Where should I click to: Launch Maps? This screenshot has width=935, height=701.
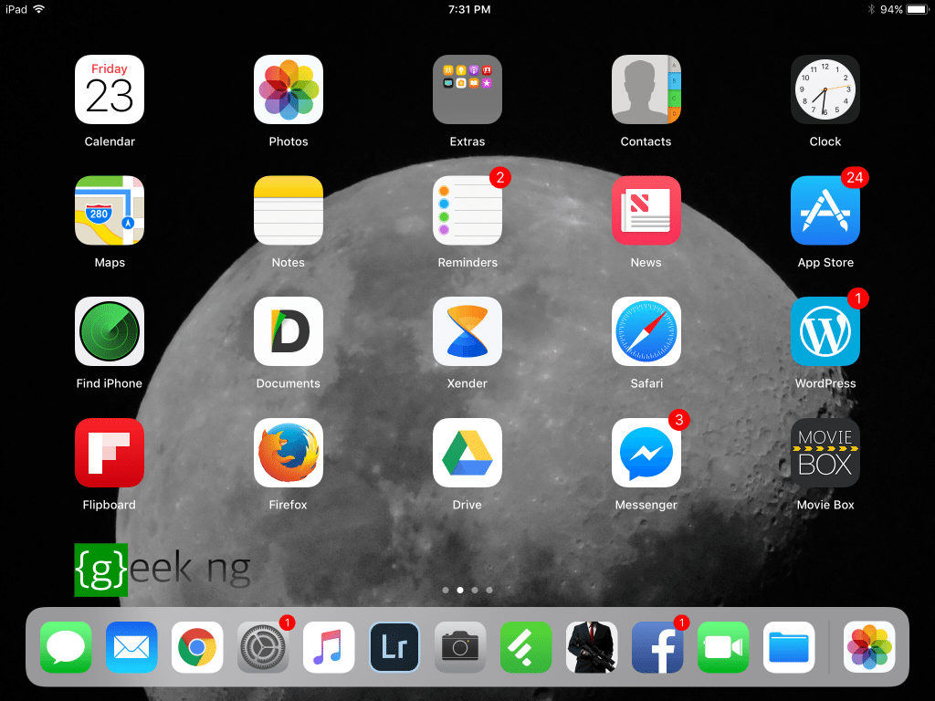(x=110, y=211)
